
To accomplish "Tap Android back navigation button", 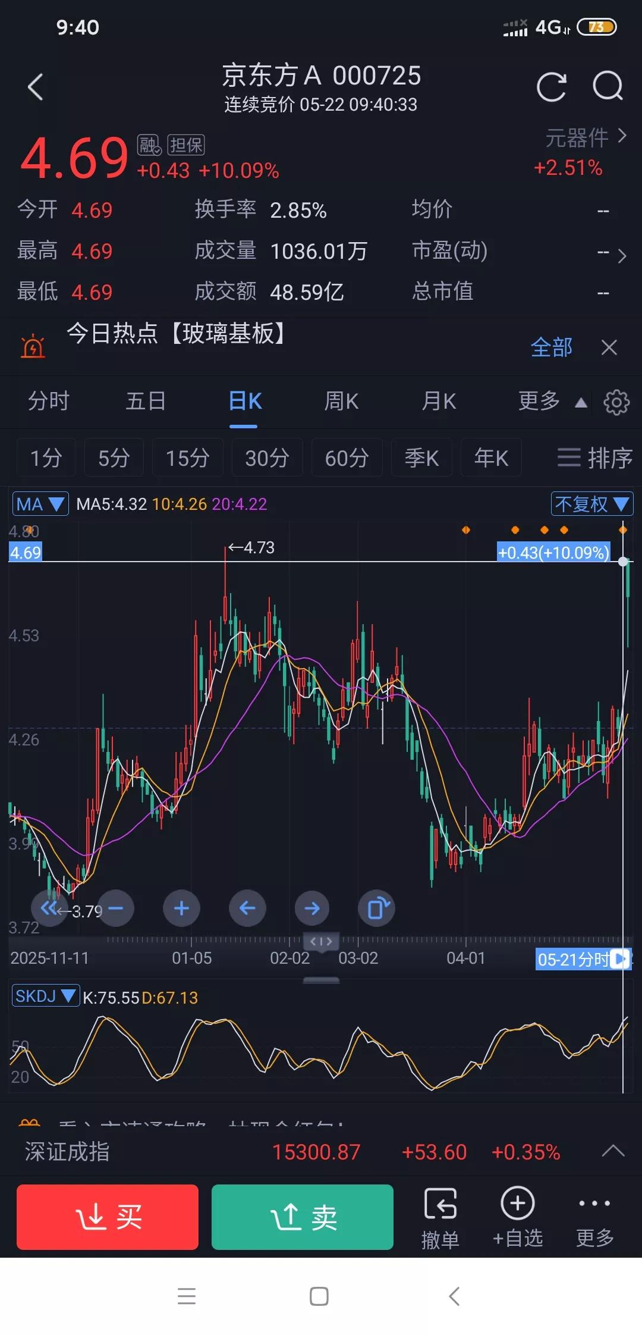I will point(455,1296).
